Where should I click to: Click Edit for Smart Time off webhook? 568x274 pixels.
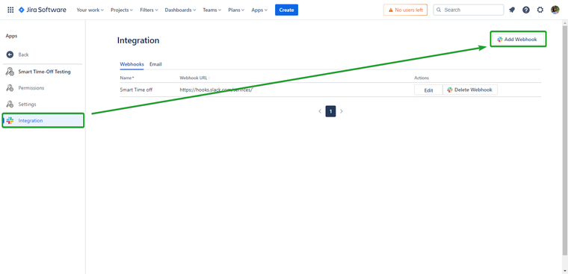click(428, 90)
